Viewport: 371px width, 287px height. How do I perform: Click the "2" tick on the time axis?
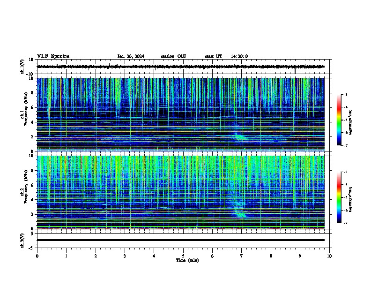pyautogui.click(x=96, y=256)
